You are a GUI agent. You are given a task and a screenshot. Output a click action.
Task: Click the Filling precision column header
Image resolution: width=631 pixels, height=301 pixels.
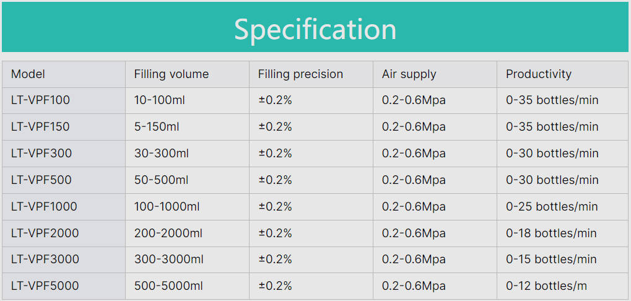coord(300,74)
